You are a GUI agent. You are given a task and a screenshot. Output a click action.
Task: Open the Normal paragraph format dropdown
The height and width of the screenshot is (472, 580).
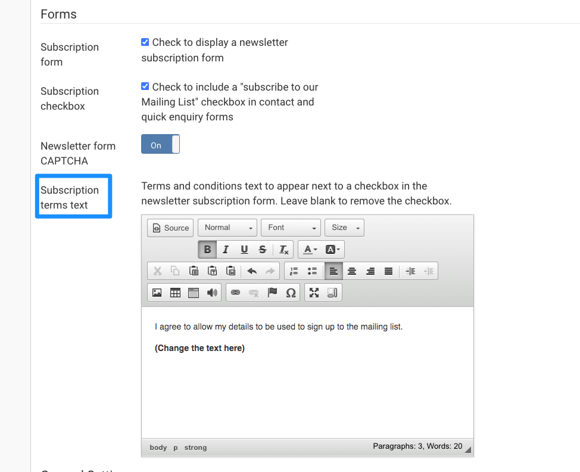[227, 228]
